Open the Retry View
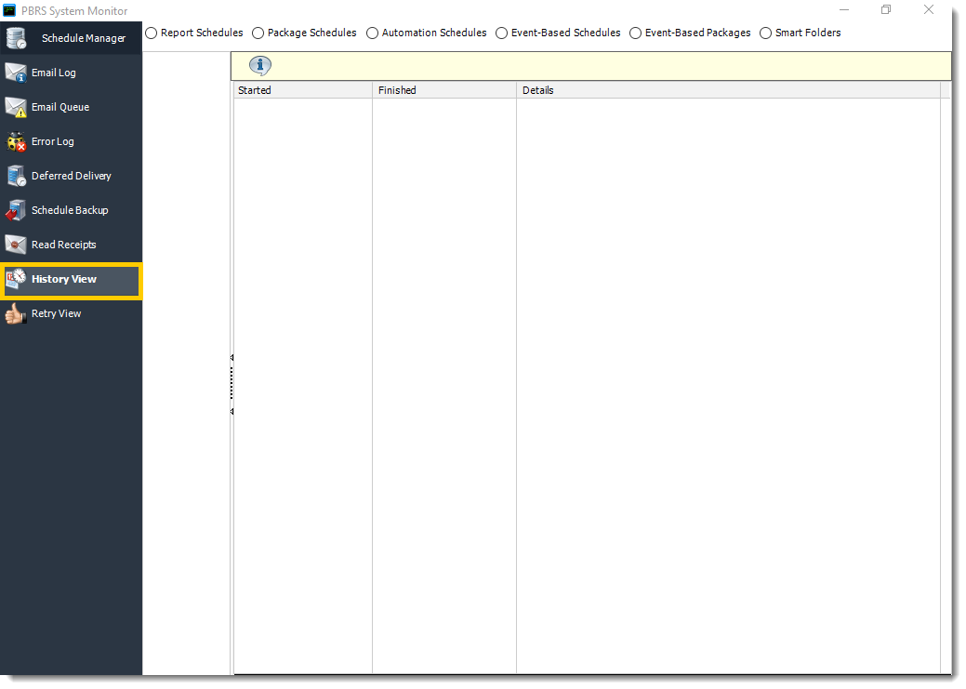The width and height of the screenshot is (966, 689). (x=71, y=313)
